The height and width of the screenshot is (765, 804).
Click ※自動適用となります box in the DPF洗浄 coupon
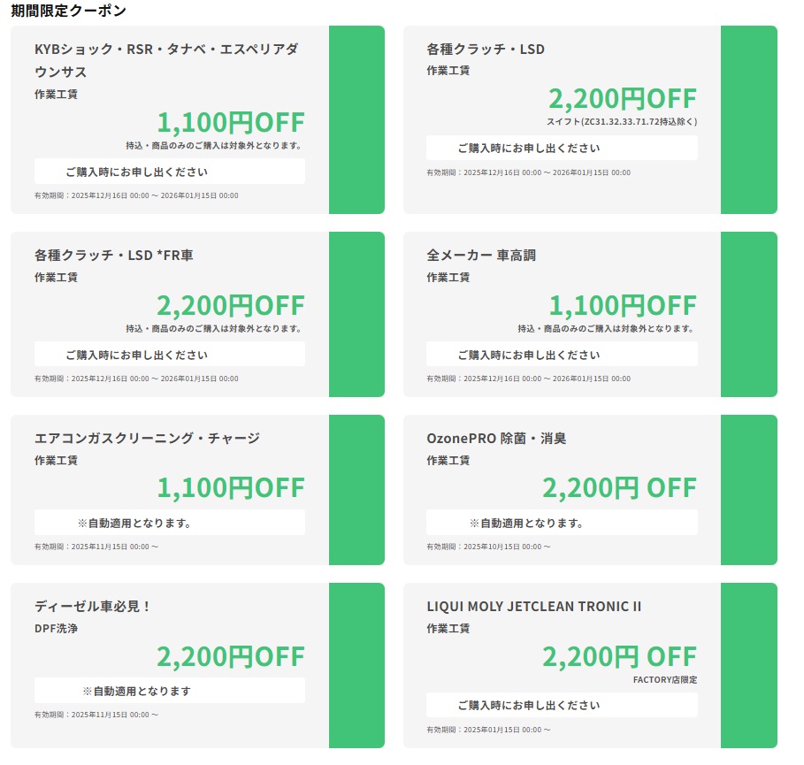coord(170,691)
